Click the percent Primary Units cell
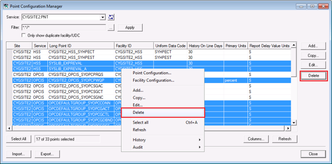This screenshot has height=164, width=332. click(236, 81)
